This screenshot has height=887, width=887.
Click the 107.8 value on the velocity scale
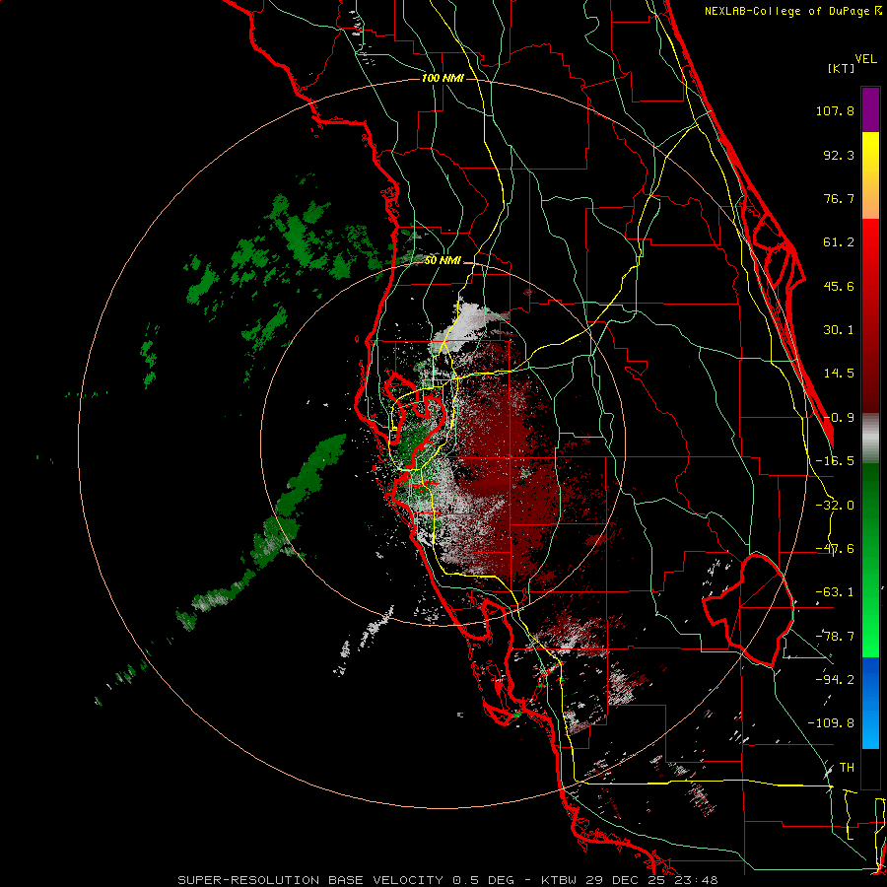coord(835,110)
